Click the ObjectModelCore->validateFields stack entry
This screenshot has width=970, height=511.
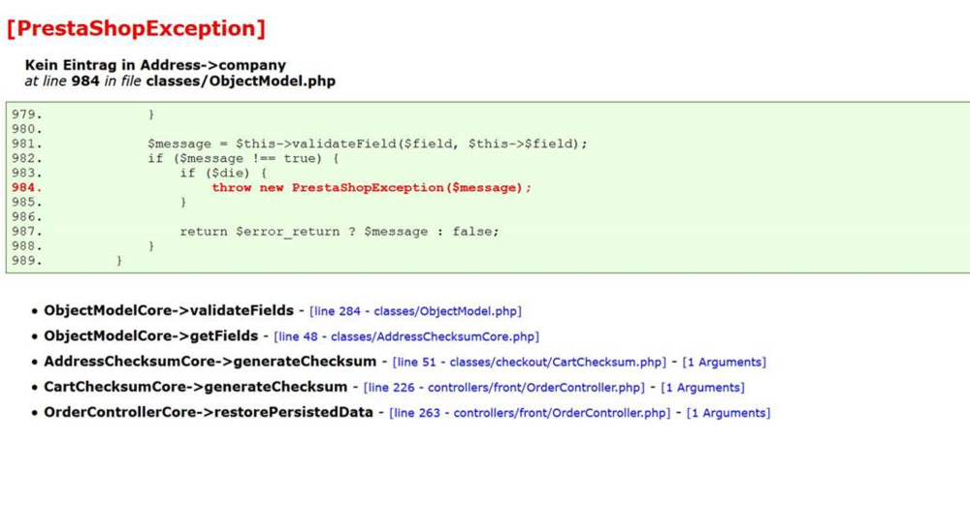(169, 310)
